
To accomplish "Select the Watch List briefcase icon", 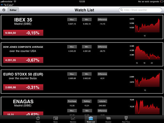I will tap(91, 119).
